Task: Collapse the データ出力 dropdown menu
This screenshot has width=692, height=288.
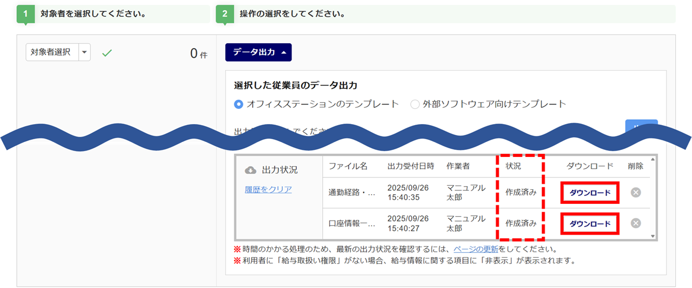Action: [258, 52]
